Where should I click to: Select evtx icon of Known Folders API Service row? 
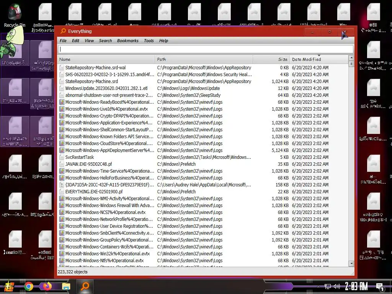pyautogui.click(x=62, y=137)
